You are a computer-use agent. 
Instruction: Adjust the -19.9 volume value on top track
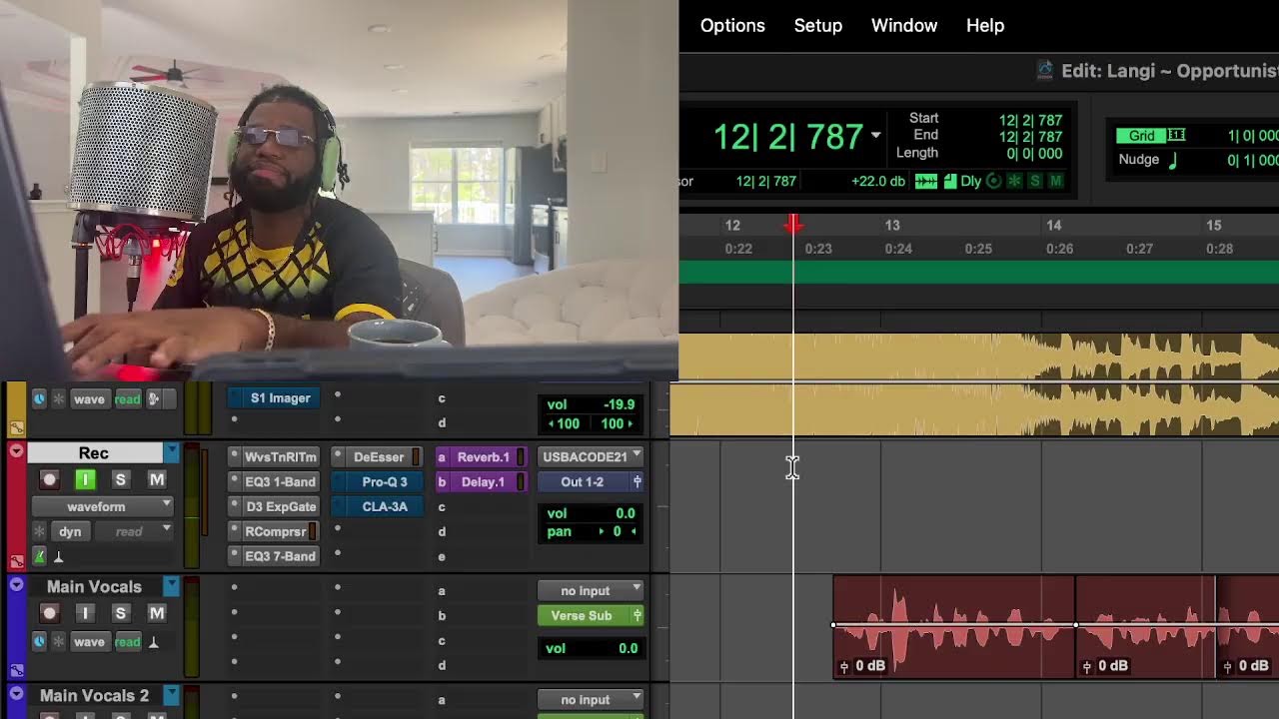[x=619, y=404]
